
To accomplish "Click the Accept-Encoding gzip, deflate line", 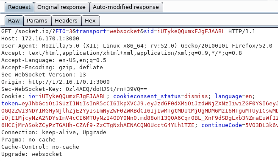I will [52, 68].
